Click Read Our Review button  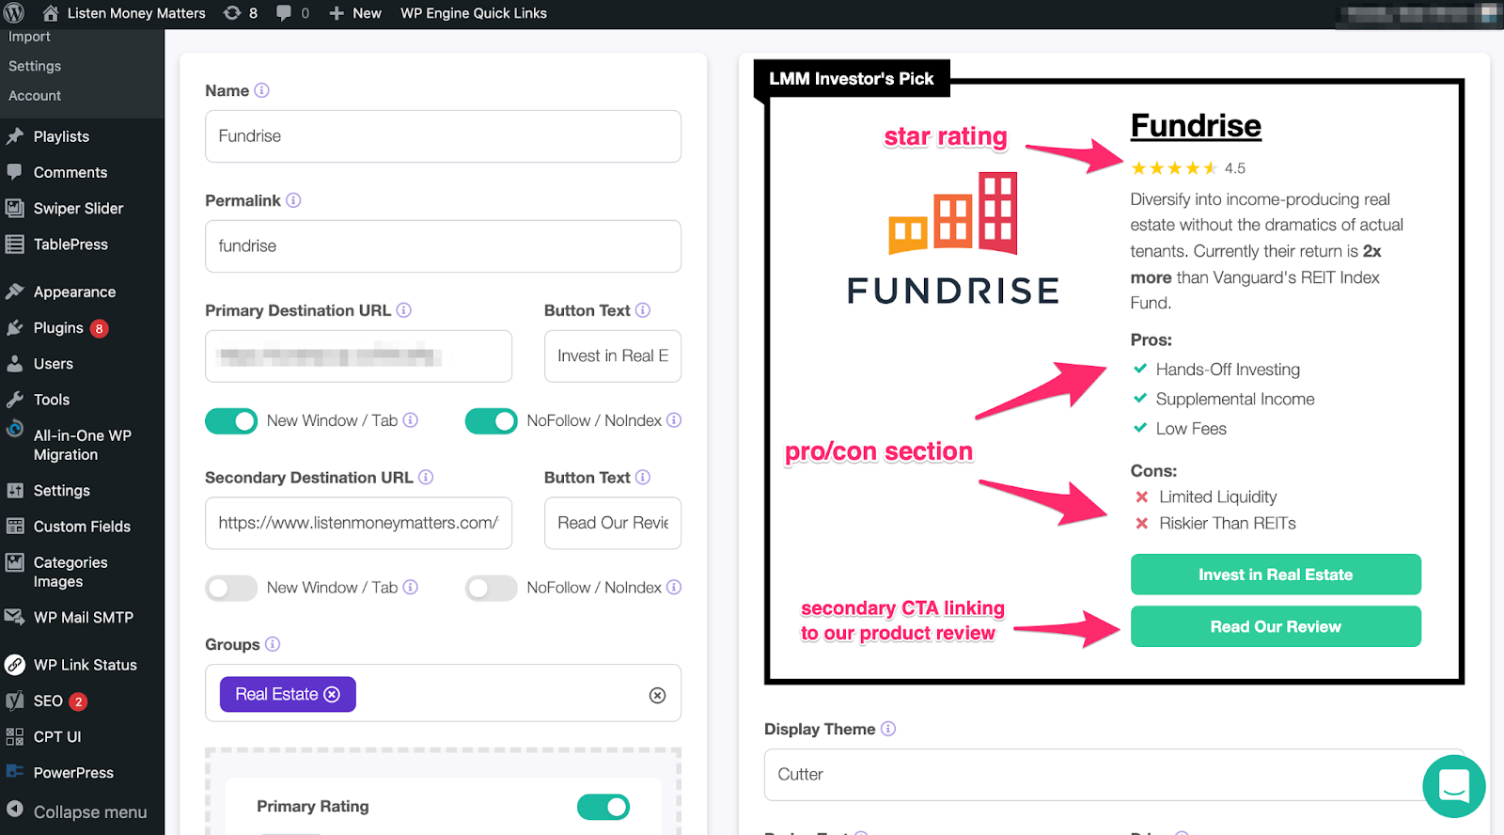click(1276, 626)
